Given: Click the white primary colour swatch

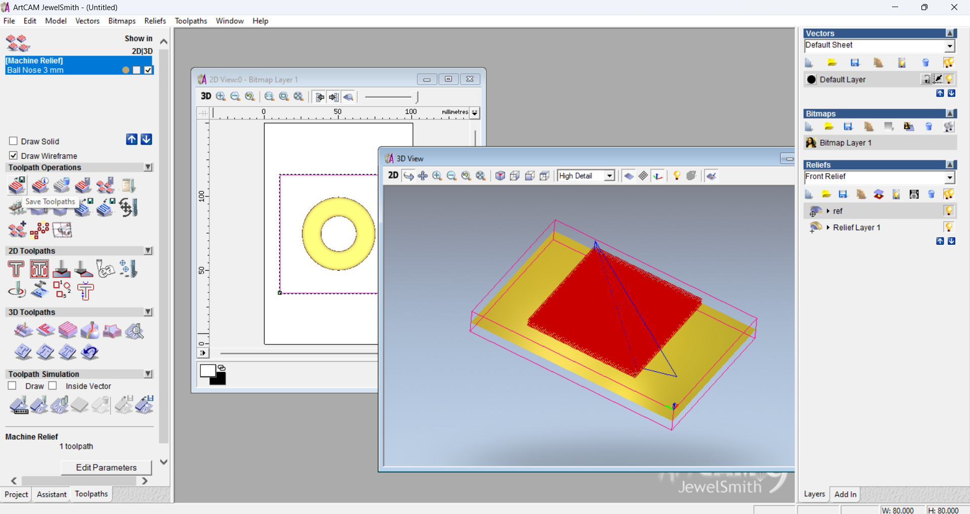Looking at the screenshot, I should 207,370.
